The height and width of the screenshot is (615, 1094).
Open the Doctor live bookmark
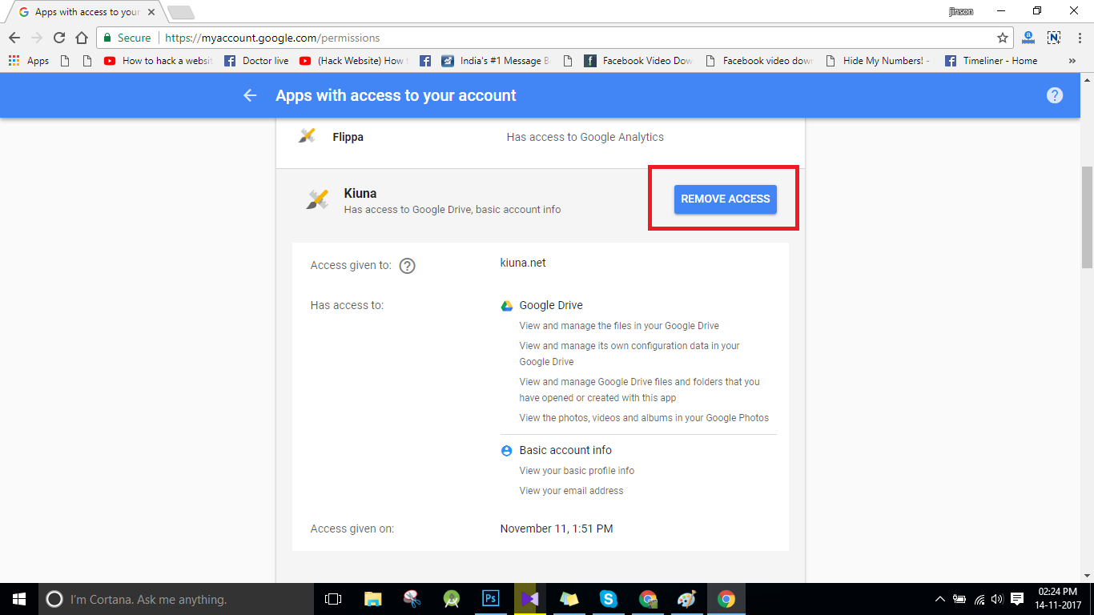256,61
